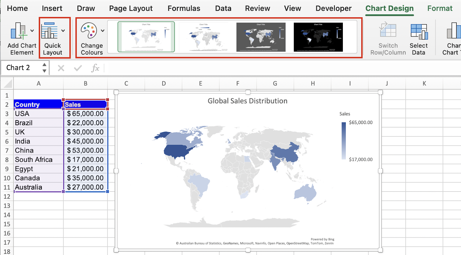Switch to the View tab
The image size is (461, 255).
tap(292, 8)
